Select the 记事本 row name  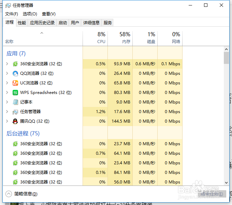coord(26,102)
